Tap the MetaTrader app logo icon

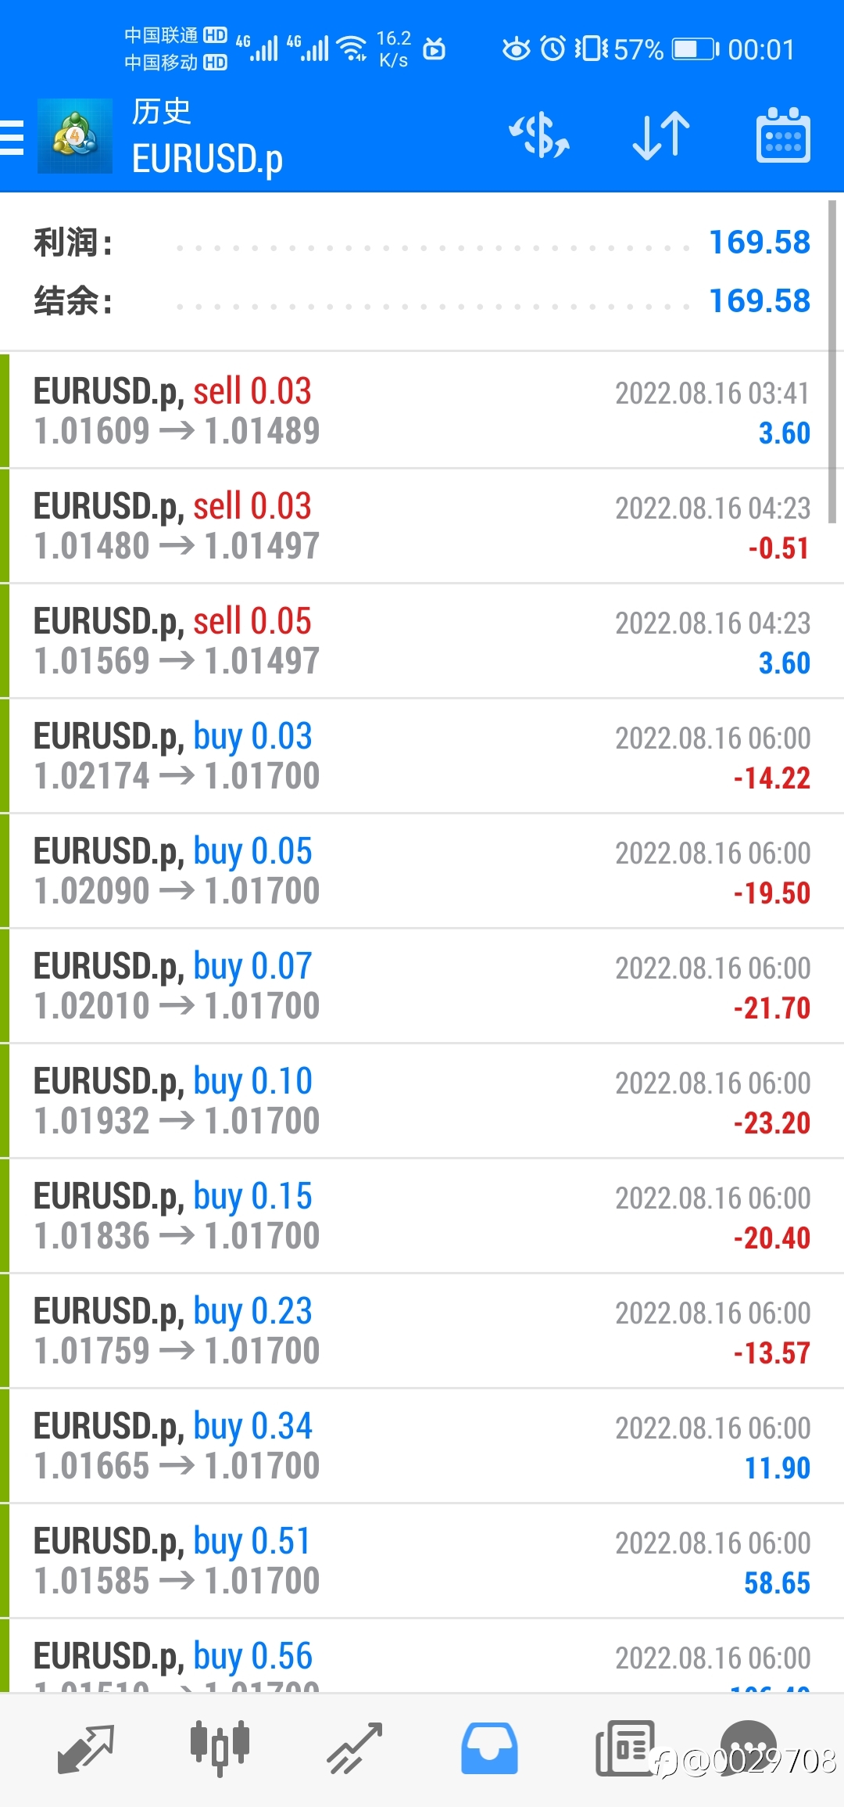(x=75, y=136)
